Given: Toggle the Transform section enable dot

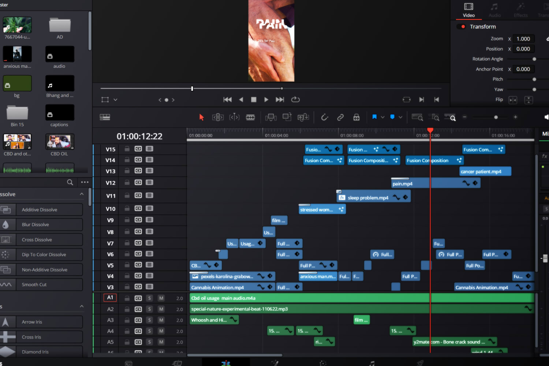Looking at the screenshot, I should [463, 27].
